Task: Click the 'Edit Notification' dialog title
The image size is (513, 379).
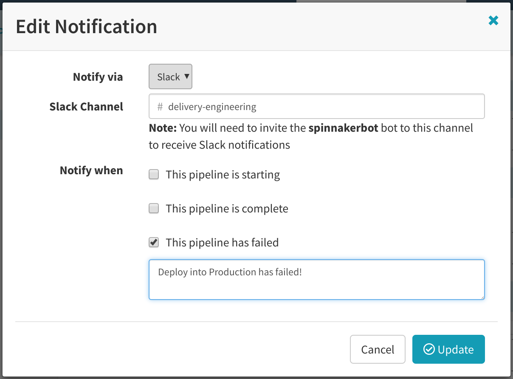Action: click(86, 27)
